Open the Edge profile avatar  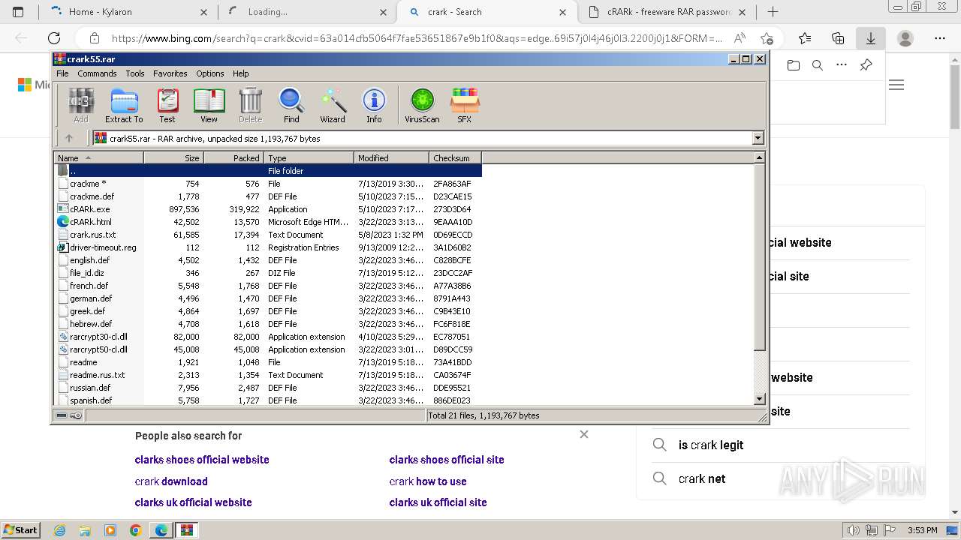[905, 38]
